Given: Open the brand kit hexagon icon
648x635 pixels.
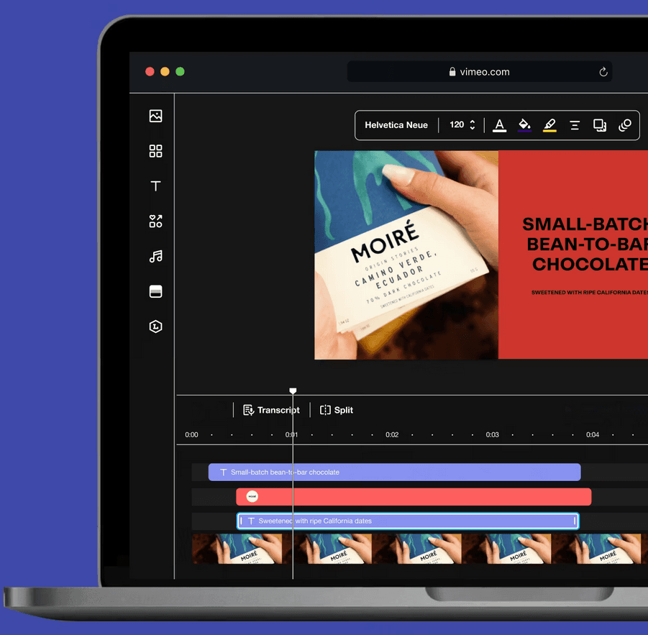Looking at the screenshot, I should (155, 326).
